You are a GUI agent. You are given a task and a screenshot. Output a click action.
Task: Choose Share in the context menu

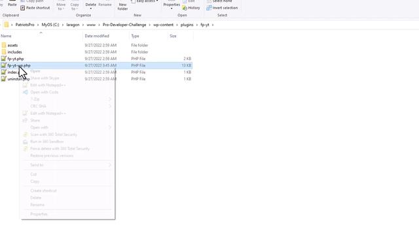35,120
